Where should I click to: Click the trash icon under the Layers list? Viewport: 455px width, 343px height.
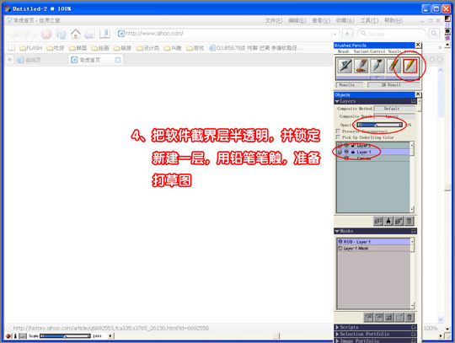(409, 221)
